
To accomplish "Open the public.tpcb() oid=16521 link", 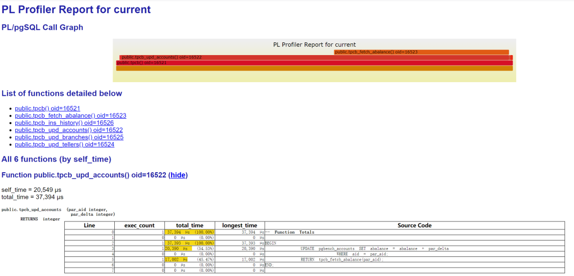I will 48,109.
